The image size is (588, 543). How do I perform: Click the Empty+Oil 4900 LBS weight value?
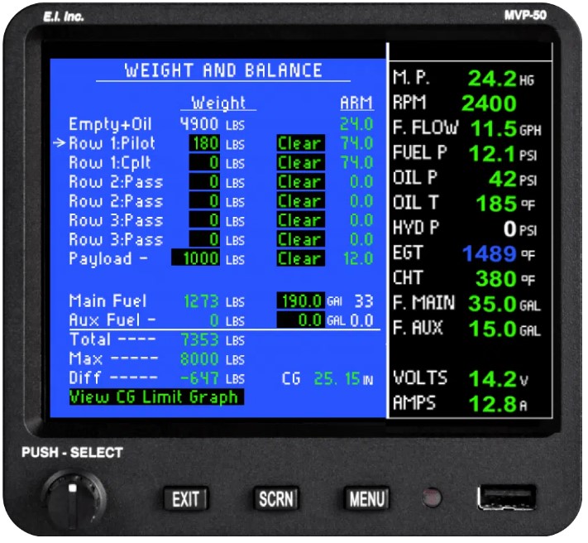(199, 125)
